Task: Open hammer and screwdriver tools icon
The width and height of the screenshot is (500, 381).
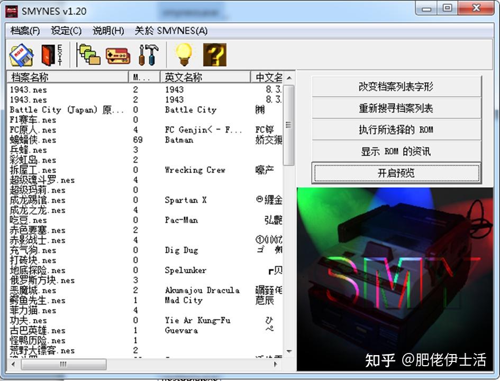Action: [148, 55]
